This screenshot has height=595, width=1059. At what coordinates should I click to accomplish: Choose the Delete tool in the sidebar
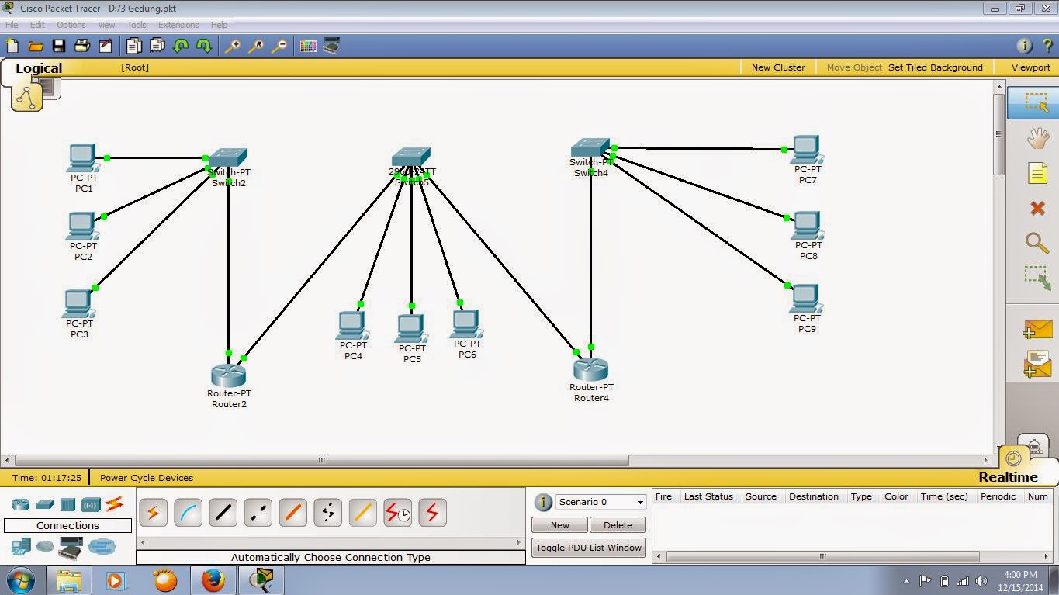click(1037, 208)
